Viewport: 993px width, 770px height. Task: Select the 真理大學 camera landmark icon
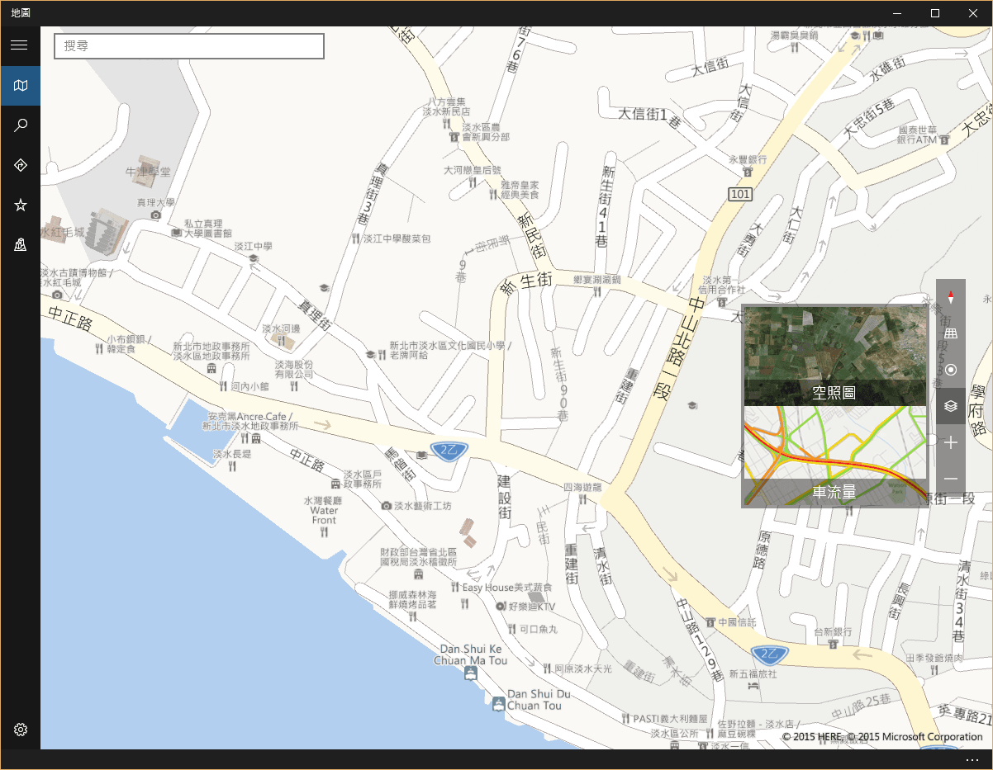tap(156, 215)
